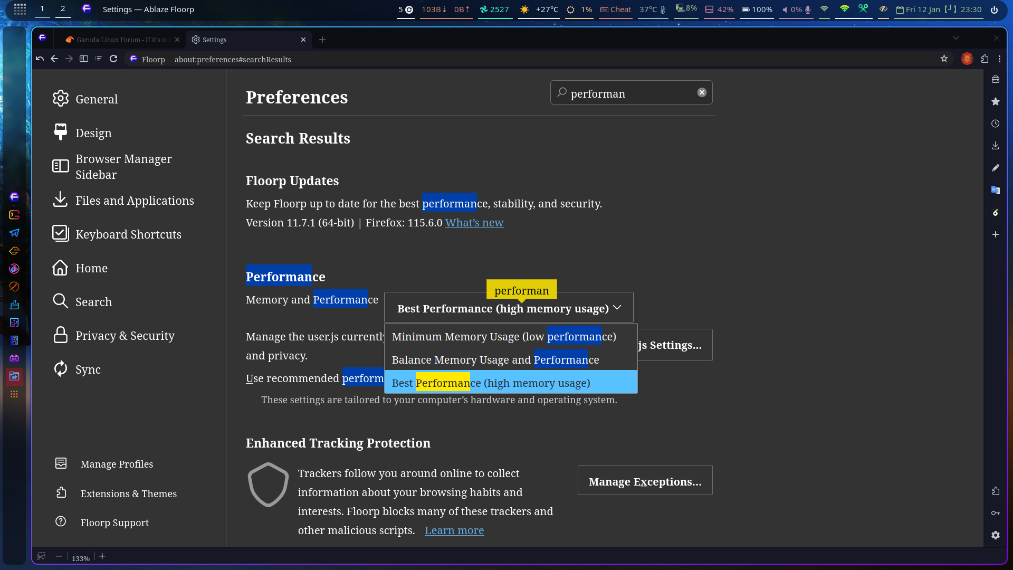Open the clock showing Fri 12 Jan
The image size is (1013, 570).
939,9
